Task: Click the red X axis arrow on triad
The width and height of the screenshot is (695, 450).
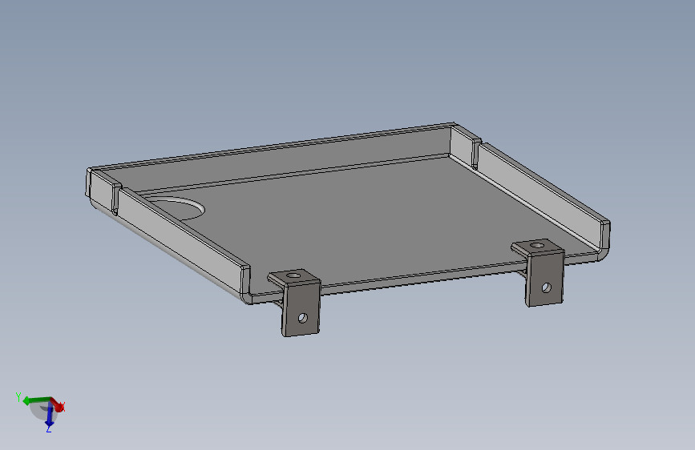Action: coord(58,405)
